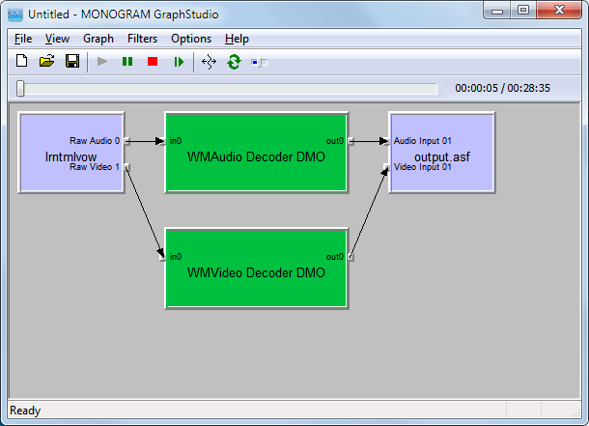The width and height of the screenshot is (589, 426).
Task: Open the View menu
Action: tap(57, 39)
